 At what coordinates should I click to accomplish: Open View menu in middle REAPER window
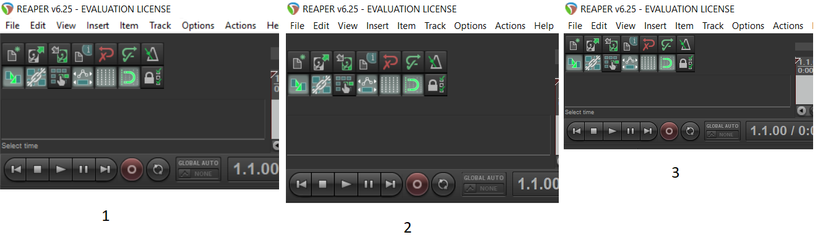pyautogui.click(x=348, y=25)
